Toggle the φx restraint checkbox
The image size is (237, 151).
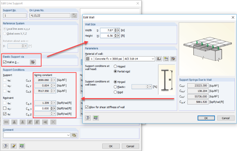click(x=5, y=103)
